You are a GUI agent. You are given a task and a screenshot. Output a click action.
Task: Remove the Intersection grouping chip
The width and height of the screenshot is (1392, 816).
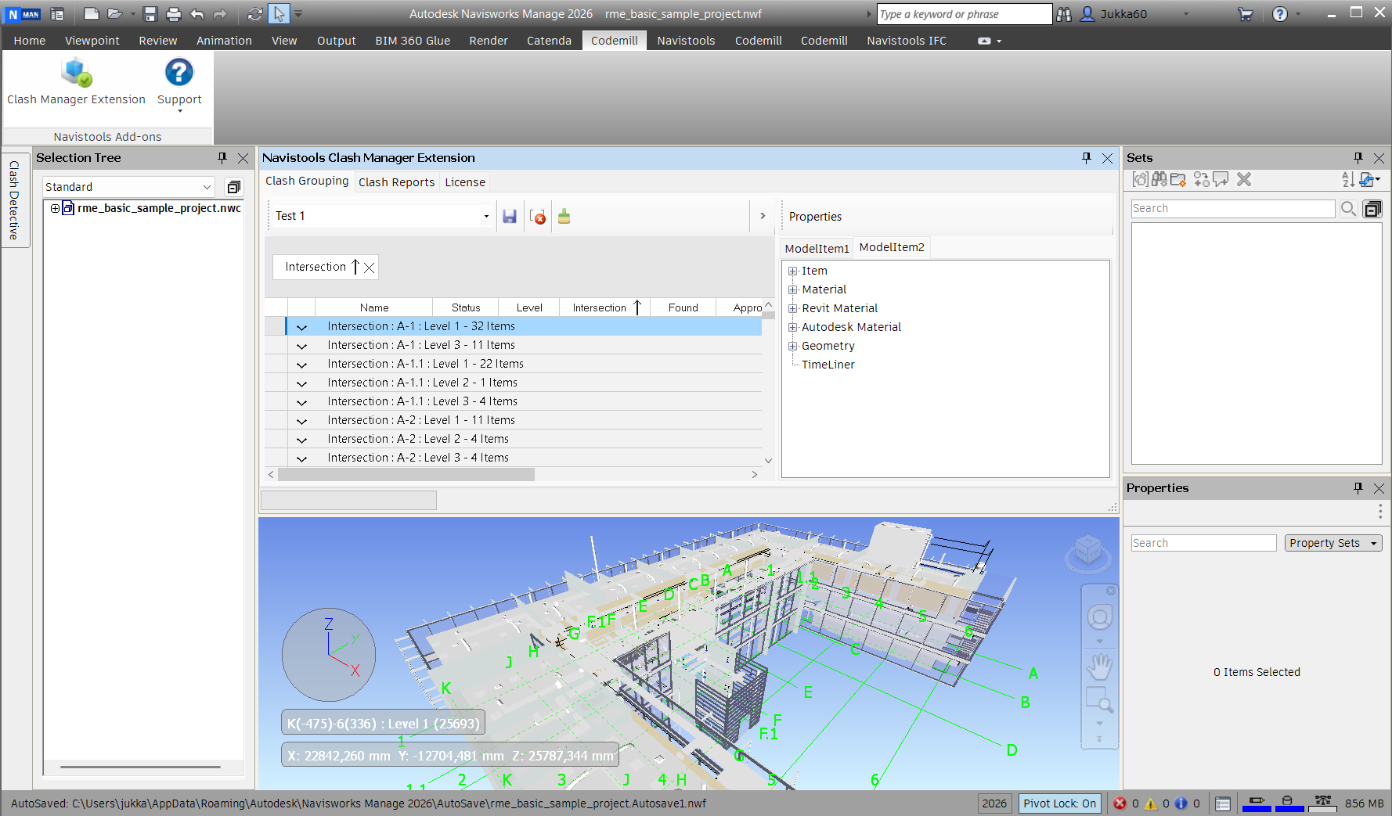pyautogui.click(x=370, y=268)
